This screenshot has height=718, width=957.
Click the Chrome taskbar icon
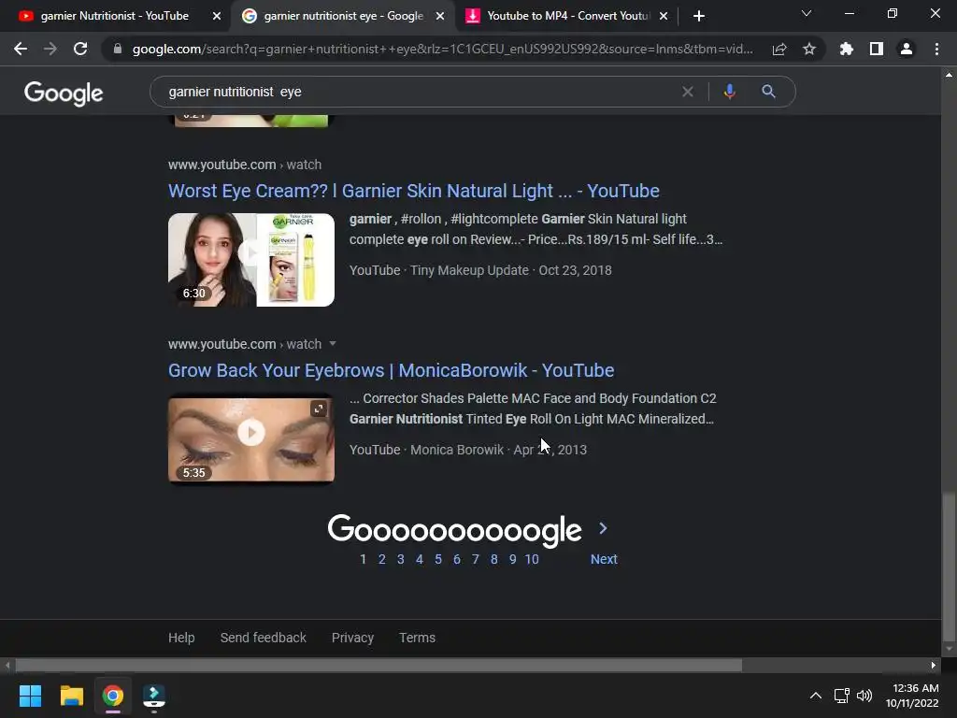113,696
